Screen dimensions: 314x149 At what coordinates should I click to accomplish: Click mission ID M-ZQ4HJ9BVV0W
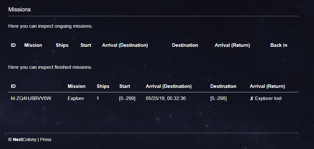[x=31, y=98]
